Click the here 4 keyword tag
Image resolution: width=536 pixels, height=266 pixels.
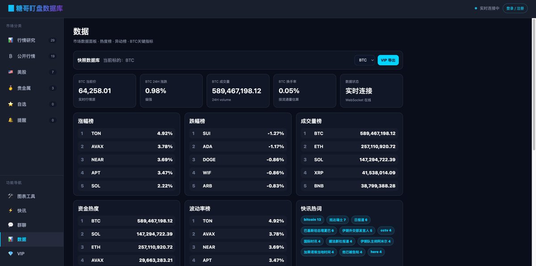(376, 252)
